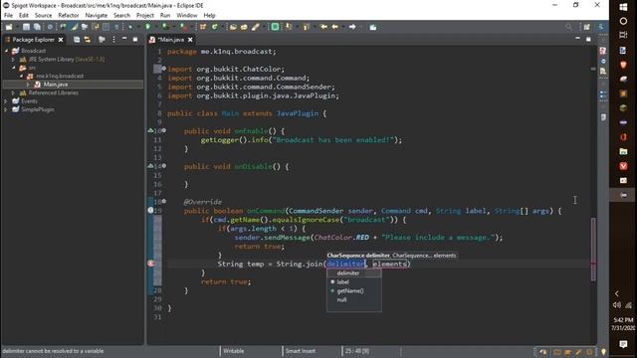Close the Package Explorer view tab
Viewport: 637px width, 358px height.
tap(61, 40)
